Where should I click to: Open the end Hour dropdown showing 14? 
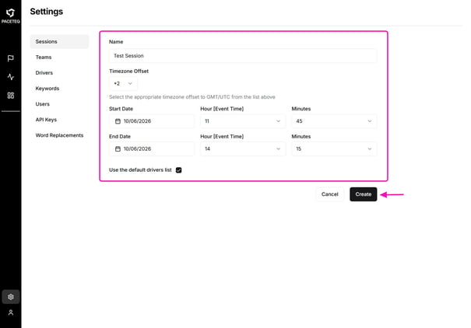coord(243,148)
